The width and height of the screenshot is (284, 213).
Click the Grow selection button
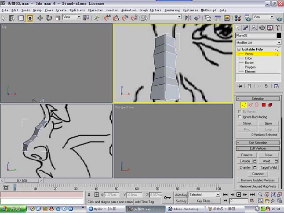[268, 123]
